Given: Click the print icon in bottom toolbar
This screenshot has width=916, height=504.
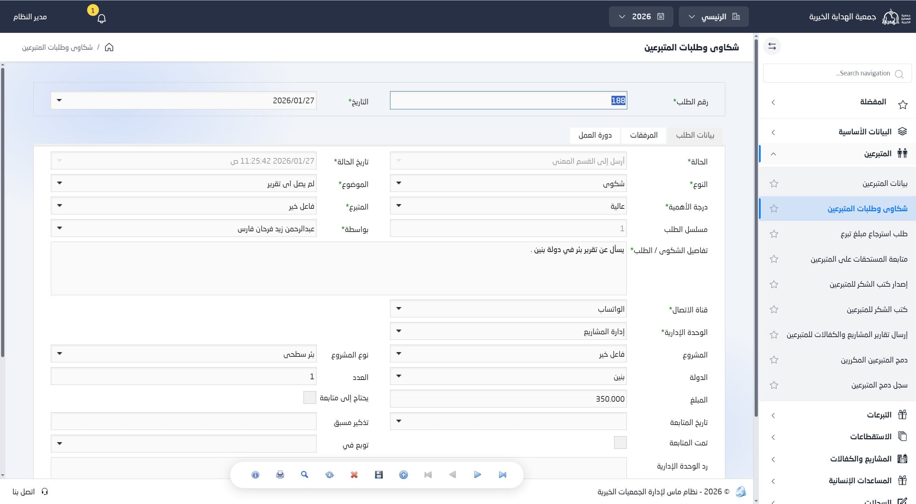Looking at the screenshot, I should coord(280,475).
